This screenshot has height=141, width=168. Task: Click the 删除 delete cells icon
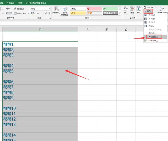click(132, 9)
